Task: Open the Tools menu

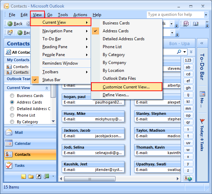Action: click(63, 15)
